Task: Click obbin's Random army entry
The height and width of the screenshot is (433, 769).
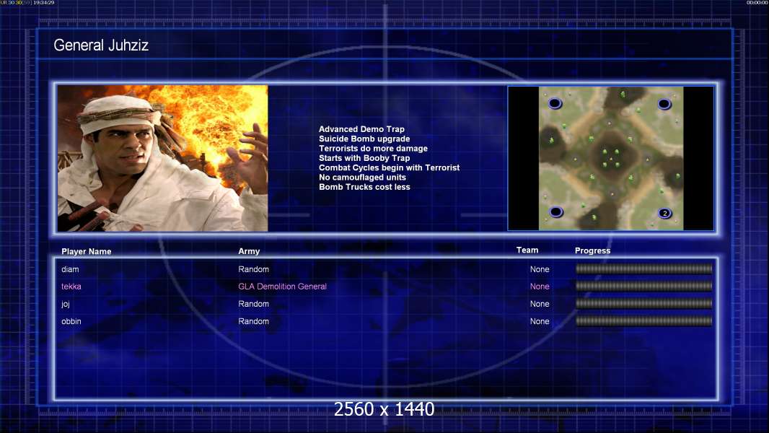Action: pos(253,321)
